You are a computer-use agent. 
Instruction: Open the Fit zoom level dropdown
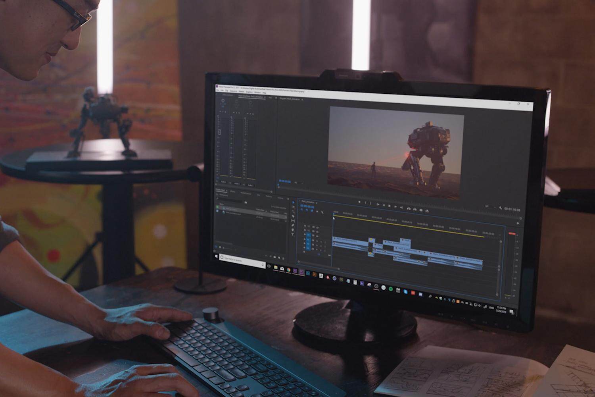point(298,183)
